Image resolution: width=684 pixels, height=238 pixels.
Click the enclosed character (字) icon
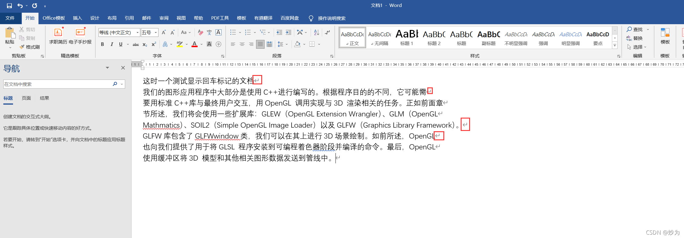point(219,44)
